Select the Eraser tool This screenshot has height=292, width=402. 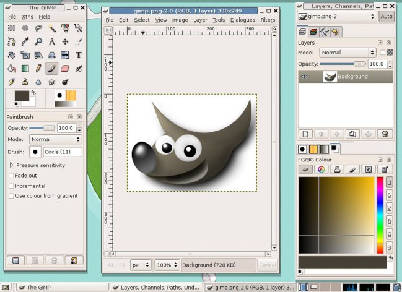[65, 69]
